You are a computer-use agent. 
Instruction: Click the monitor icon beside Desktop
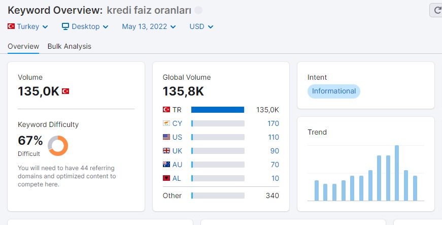[65, 26]
